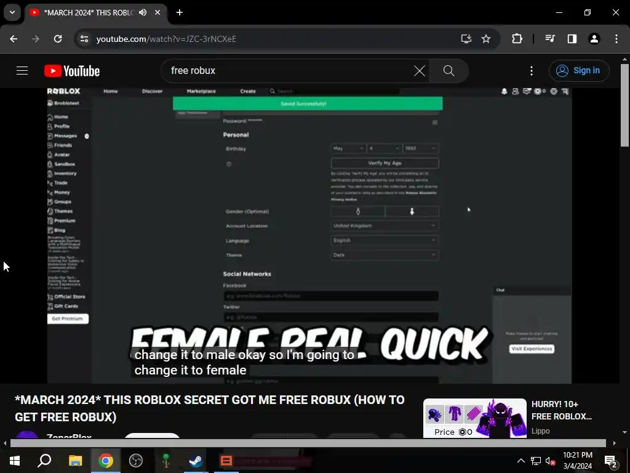
Task: Go back to the previous page
Action: [14, 39]
